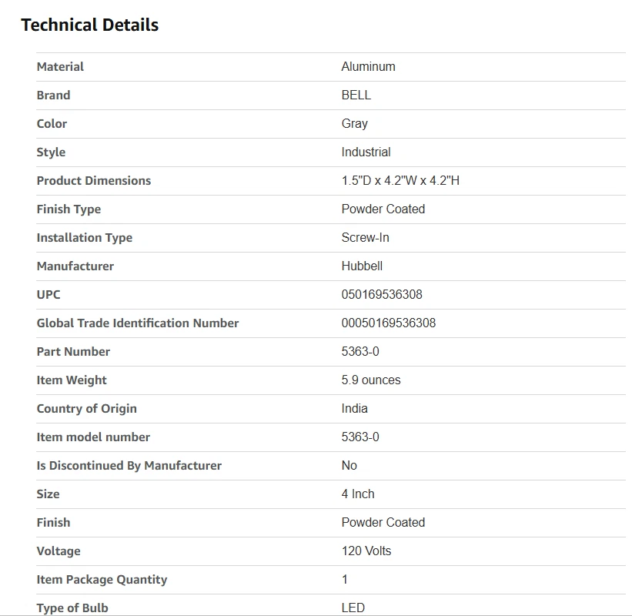The height and width of the screenshot is (616, 632).
Task: Click the Hubbell manufacturer value
Action: [362, 266]
